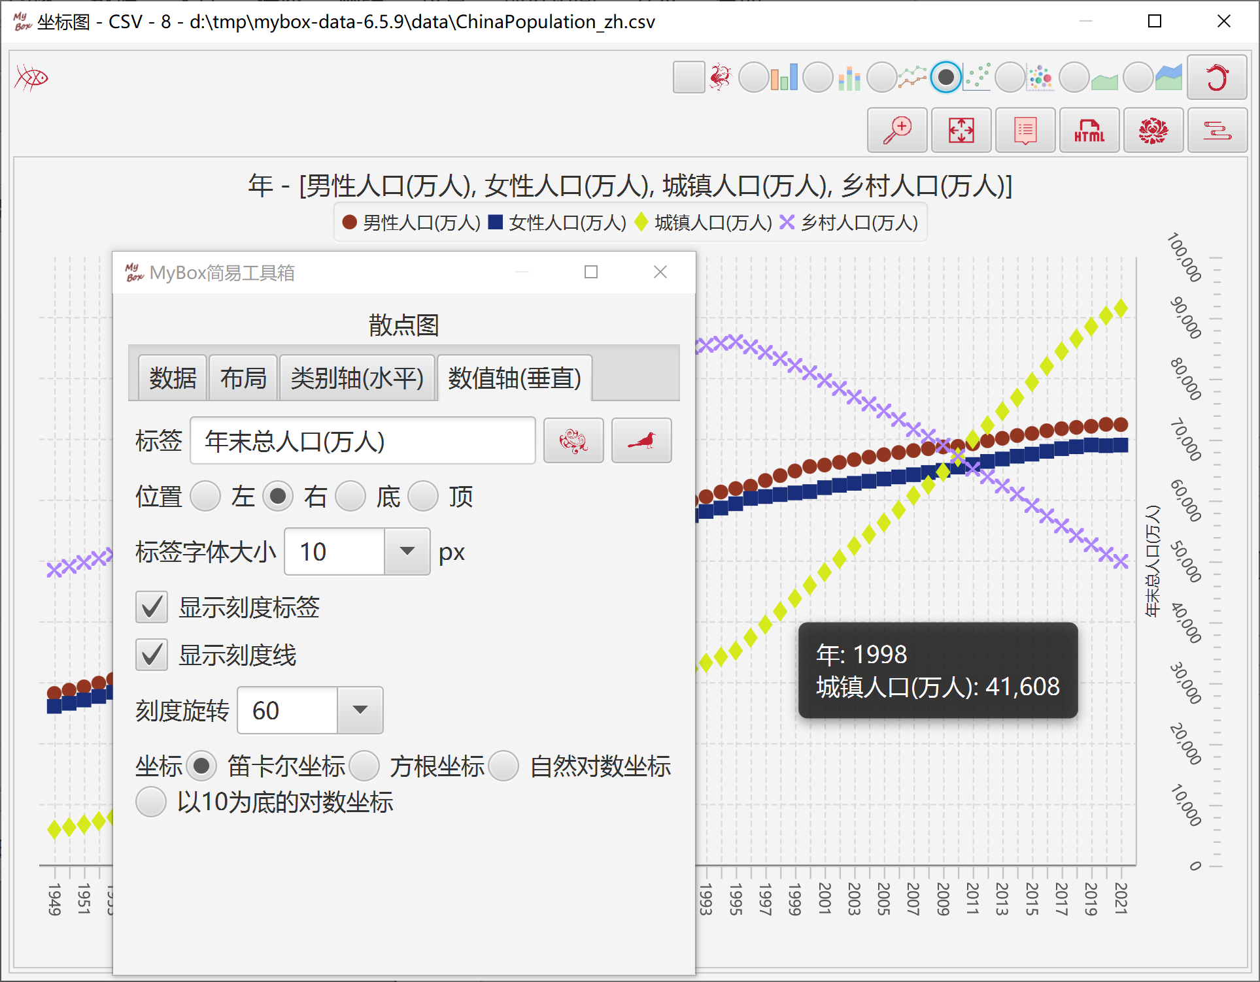The height and width of the screenshot is (982, 1260).
Task: Select position 左 (left) radio button
Action: (206, 497)
